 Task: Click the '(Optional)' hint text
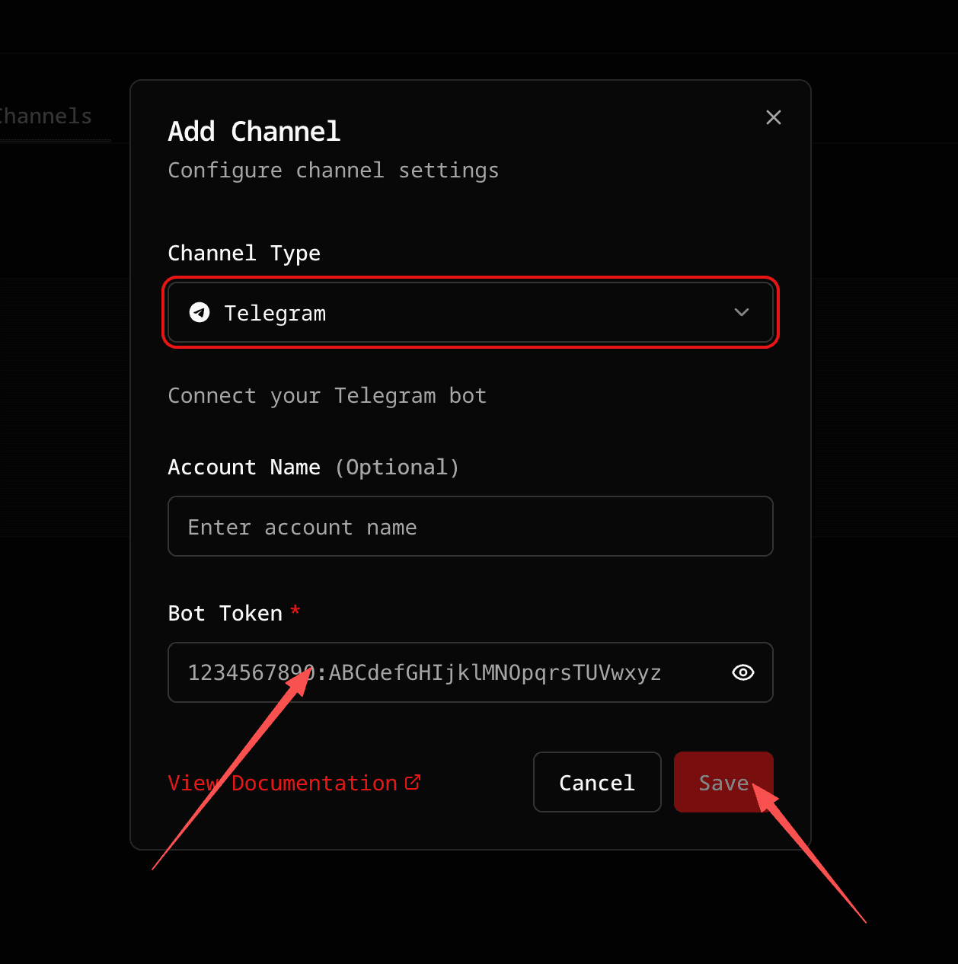tap(397, 467)
